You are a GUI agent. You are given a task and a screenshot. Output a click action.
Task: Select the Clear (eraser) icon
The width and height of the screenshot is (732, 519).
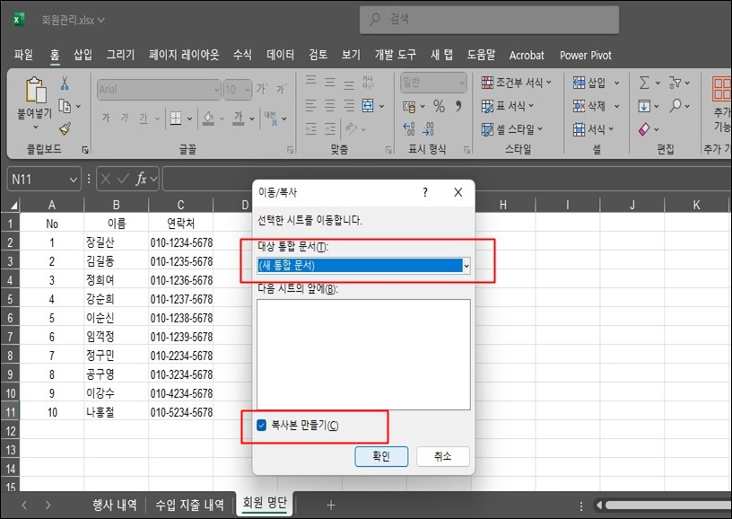coord(644,128)
